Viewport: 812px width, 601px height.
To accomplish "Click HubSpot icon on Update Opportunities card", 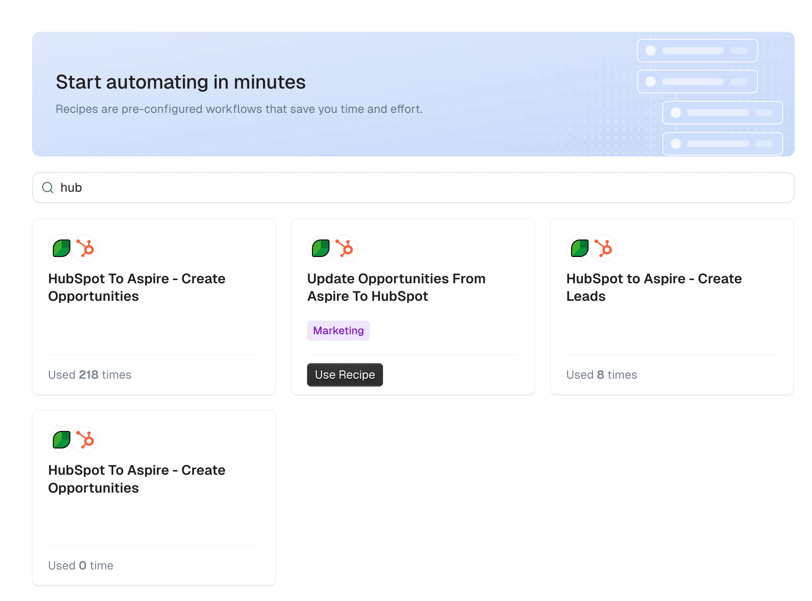I will point(344,249).
